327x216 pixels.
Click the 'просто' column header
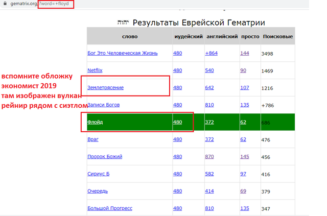point(250,36)
